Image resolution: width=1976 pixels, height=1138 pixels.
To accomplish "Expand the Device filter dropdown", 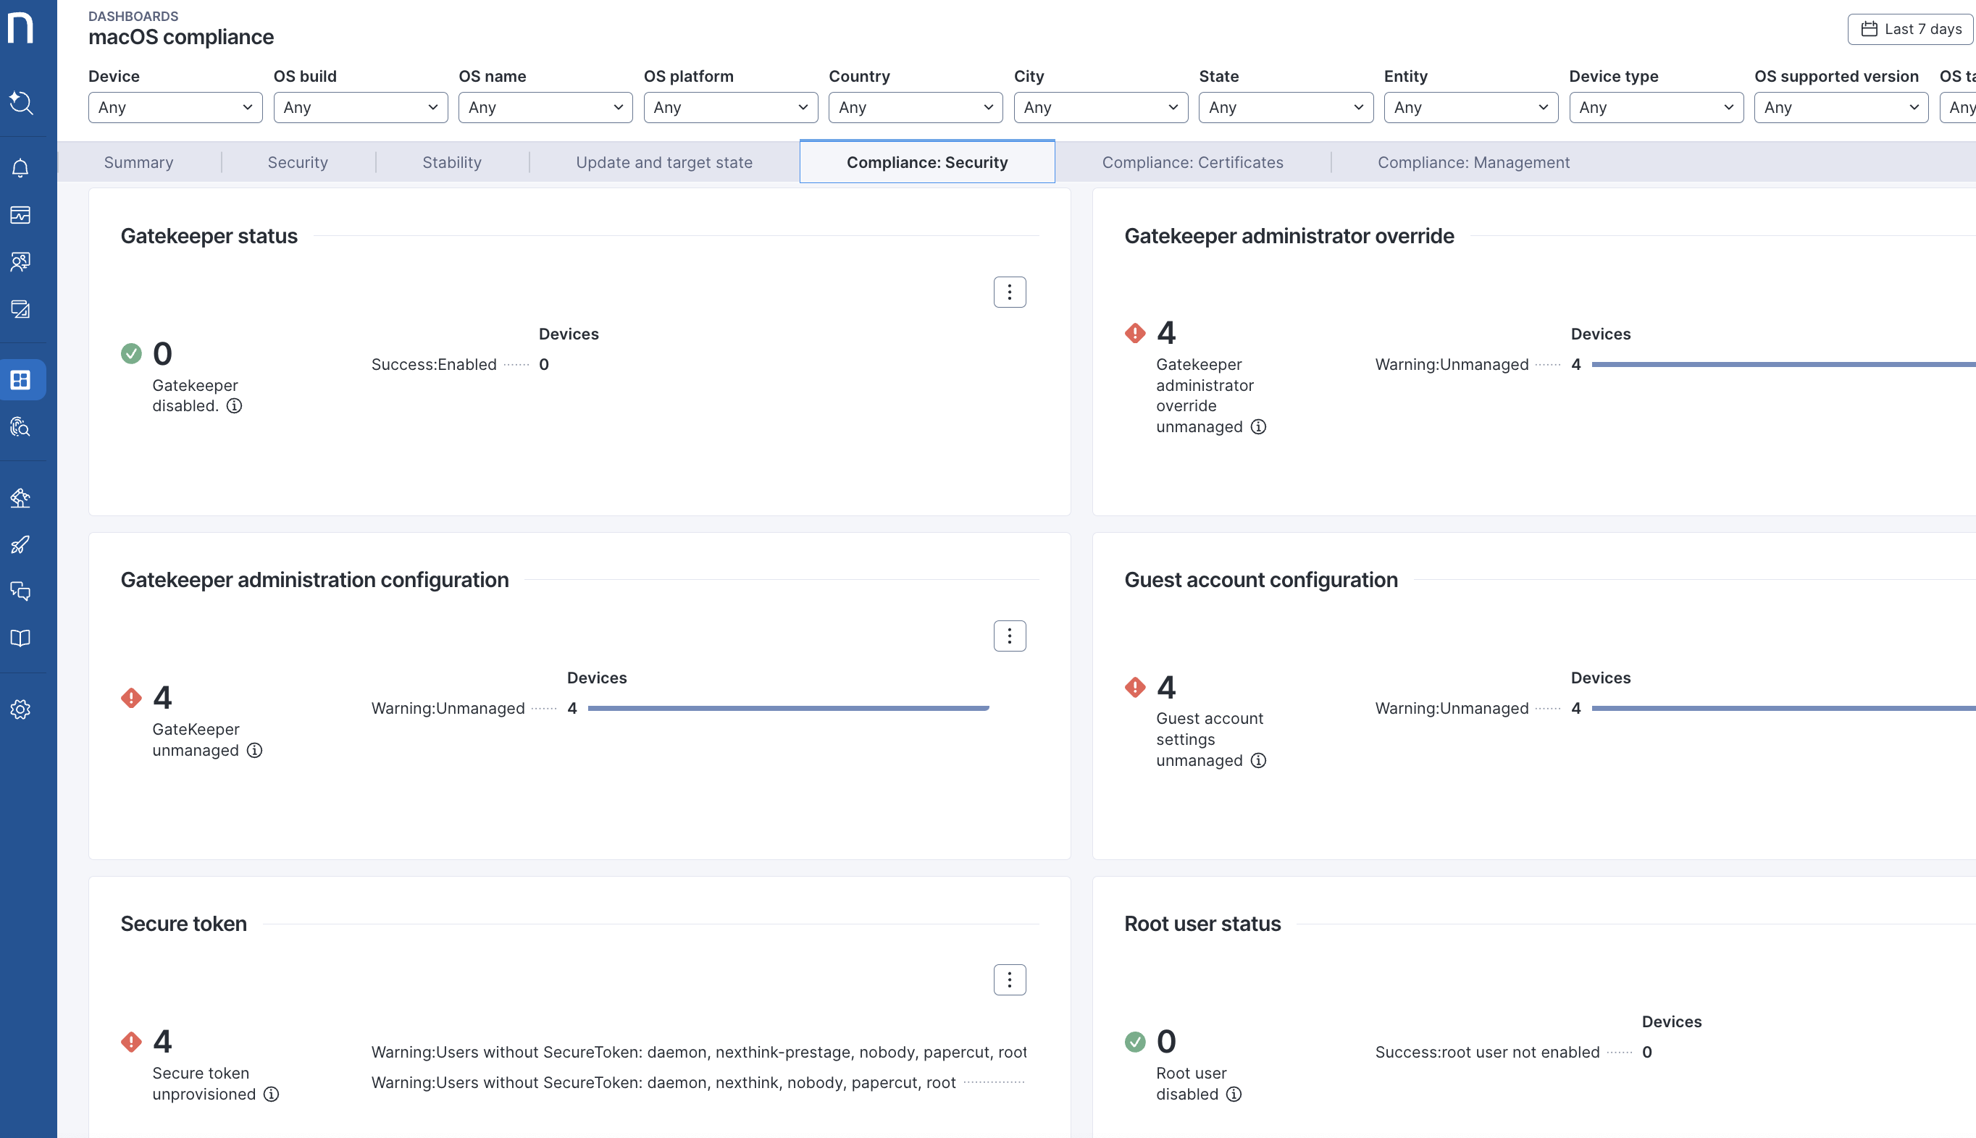I will [175, 108].
